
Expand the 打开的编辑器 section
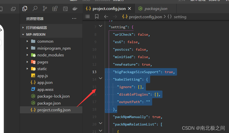click(x=51, y=28)
